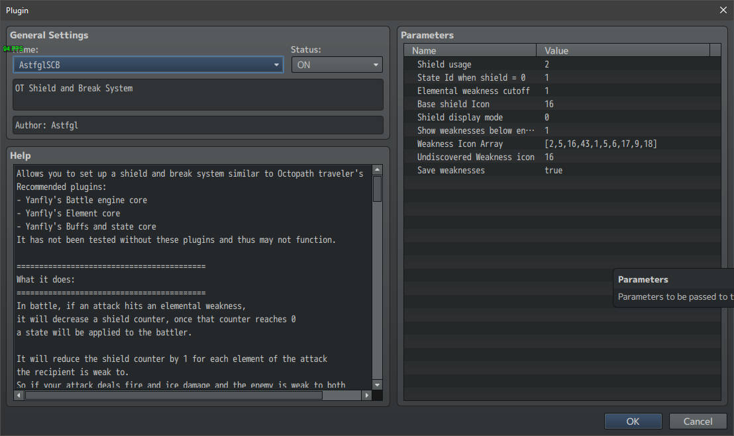Viewport: 734px width, 436px height.
Task: Click the Help horizontal scroll right arrow
Action: [366, 396]
